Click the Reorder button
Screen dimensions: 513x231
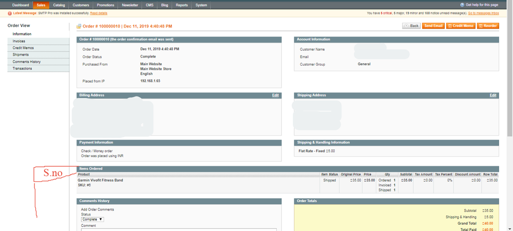point(488,26)
